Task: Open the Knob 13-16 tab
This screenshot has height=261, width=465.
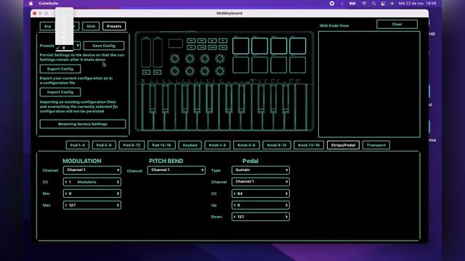Action: (x=309, y=145)
